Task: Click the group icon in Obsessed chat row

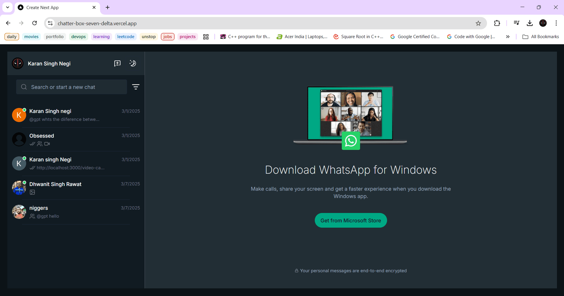Action: point(40,144)
